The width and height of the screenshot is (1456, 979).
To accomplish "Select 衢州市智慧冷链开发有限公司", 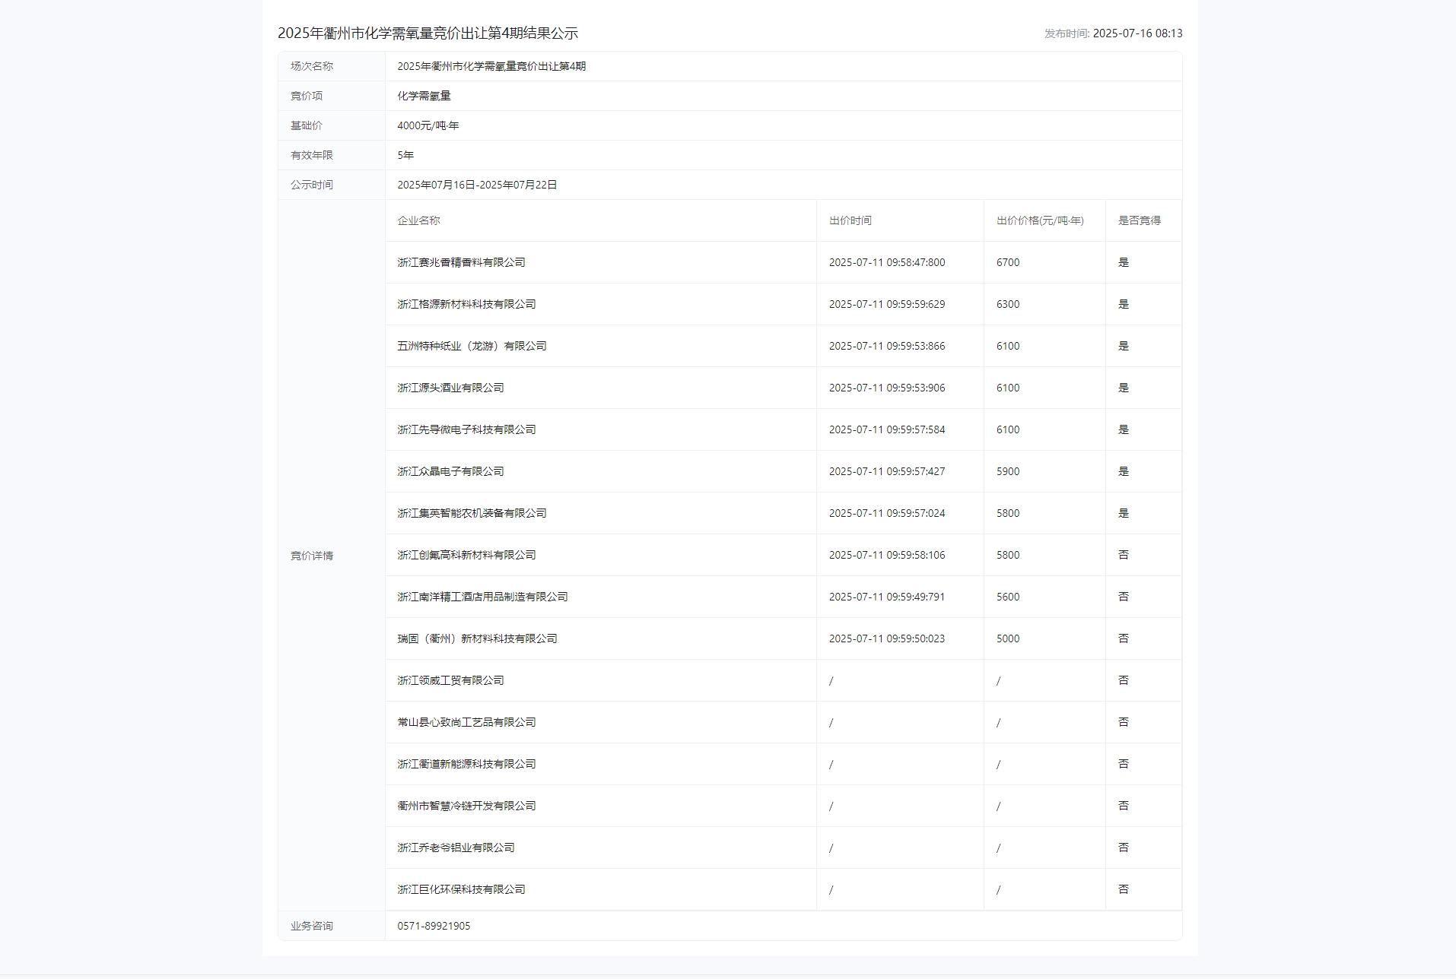I will [x=466, y=806].
